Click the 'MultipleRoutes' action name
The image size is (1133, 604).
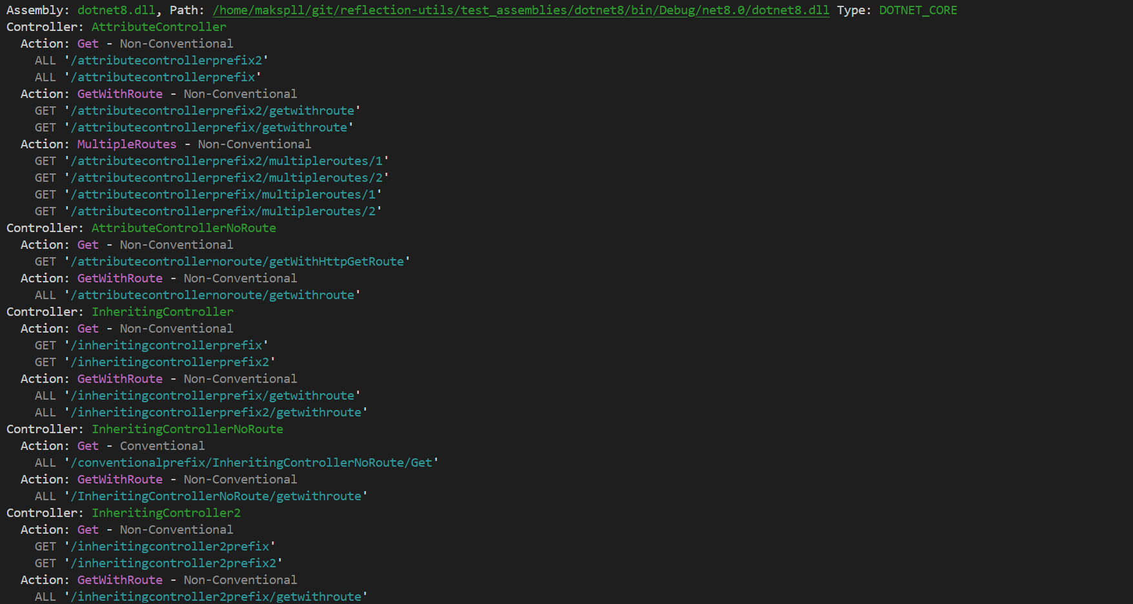point(127,144)
